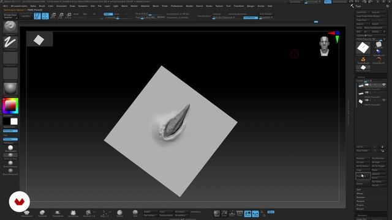
Task: Expand the Split subtool section
Action: tap(359, 189)
